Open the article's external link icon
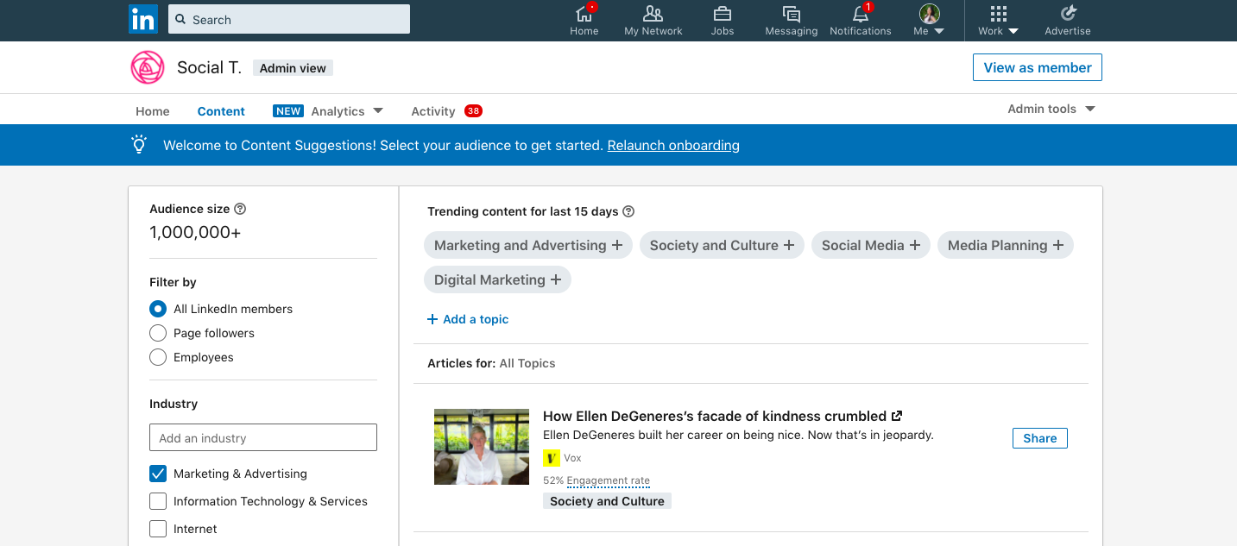The height and width of the screenshot is (546, 1237). [897, 416]
